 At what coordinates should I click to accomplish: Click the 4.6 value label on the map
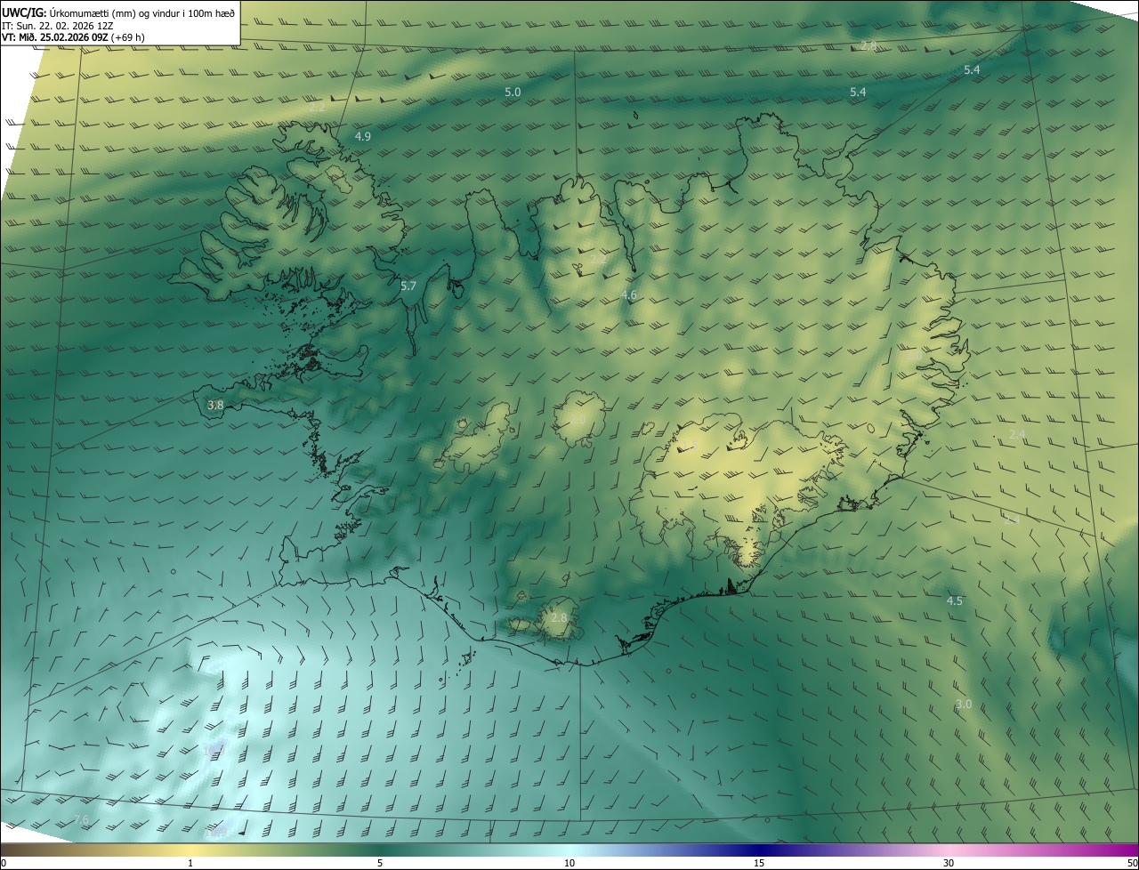tap(629, 294)
